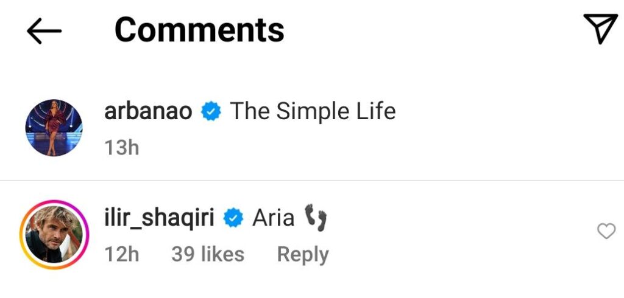Go back using the left arrow
The height and width of the screenshot is (298, 624).
(x=44, y=30)
